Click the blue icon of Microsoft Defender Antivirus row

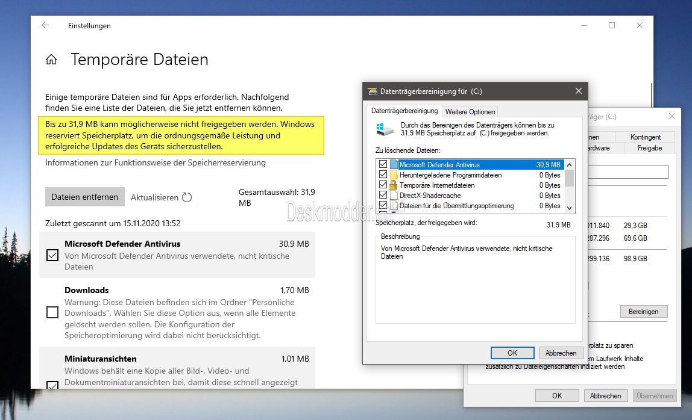(394, 165)
